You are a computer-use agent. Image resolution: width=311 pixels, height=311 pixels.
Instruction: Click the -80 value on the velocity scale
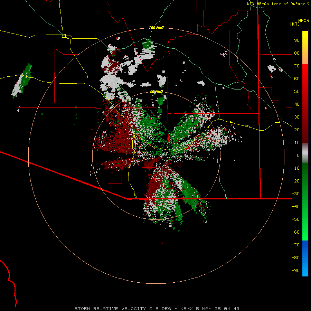point(295,258)
